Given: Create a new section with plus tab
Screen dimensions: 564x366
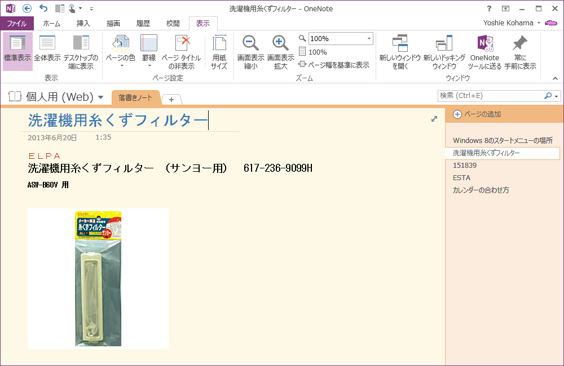Looking at the screenshot, I should click(171, 100).
